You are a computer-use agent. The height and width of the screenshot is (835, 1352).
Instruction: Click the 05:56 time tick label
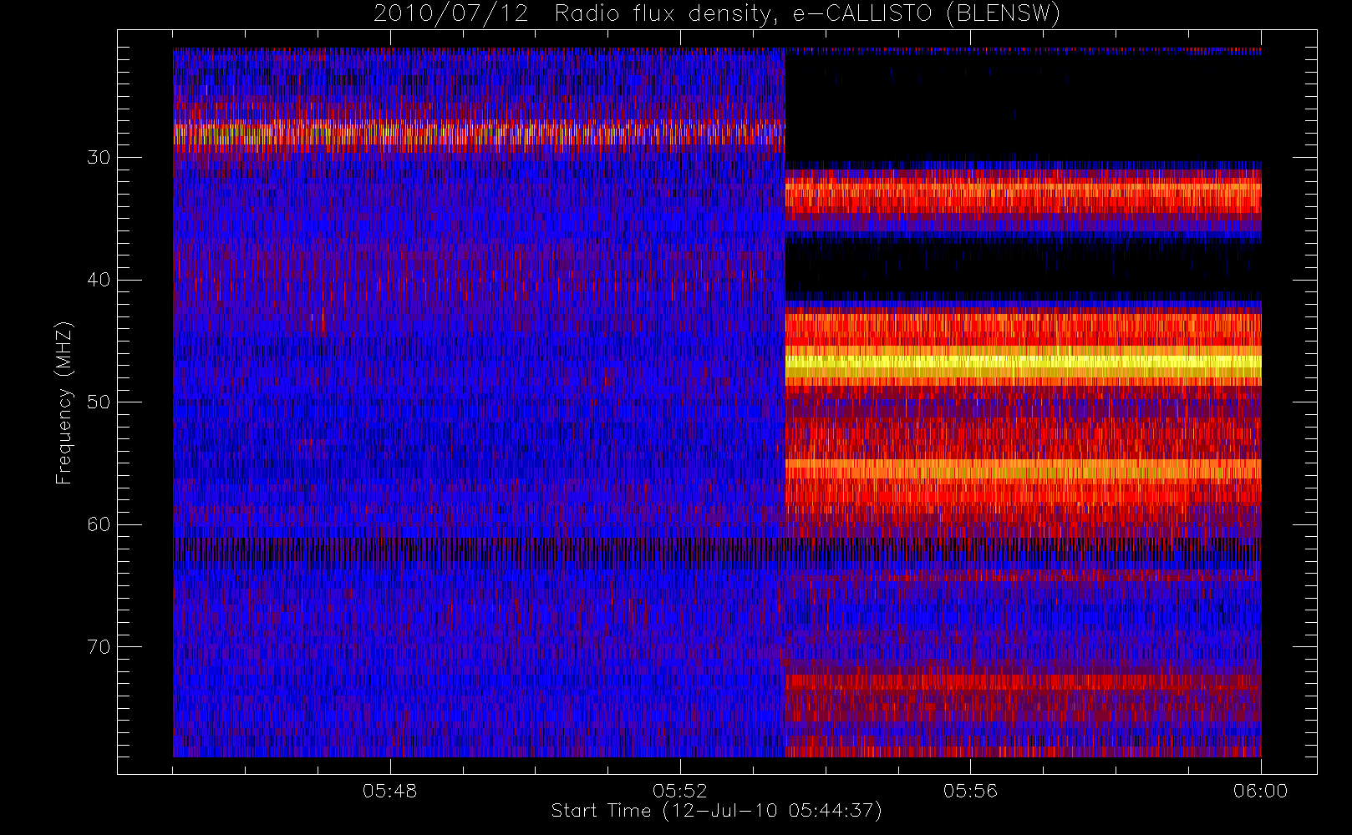970,791
